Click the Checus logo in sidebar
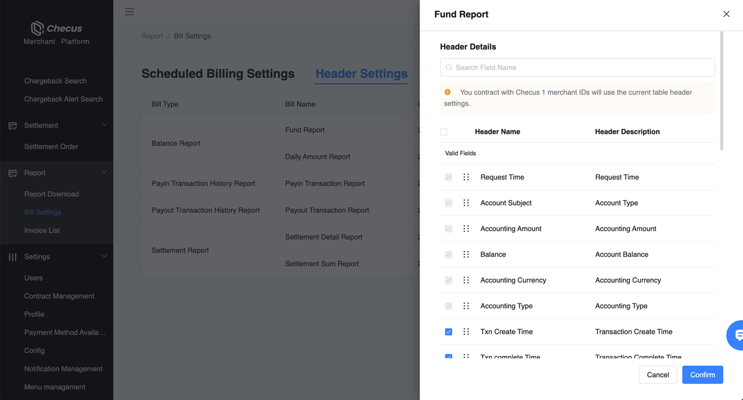Screen dimensions: 743x400 [56, 28]
